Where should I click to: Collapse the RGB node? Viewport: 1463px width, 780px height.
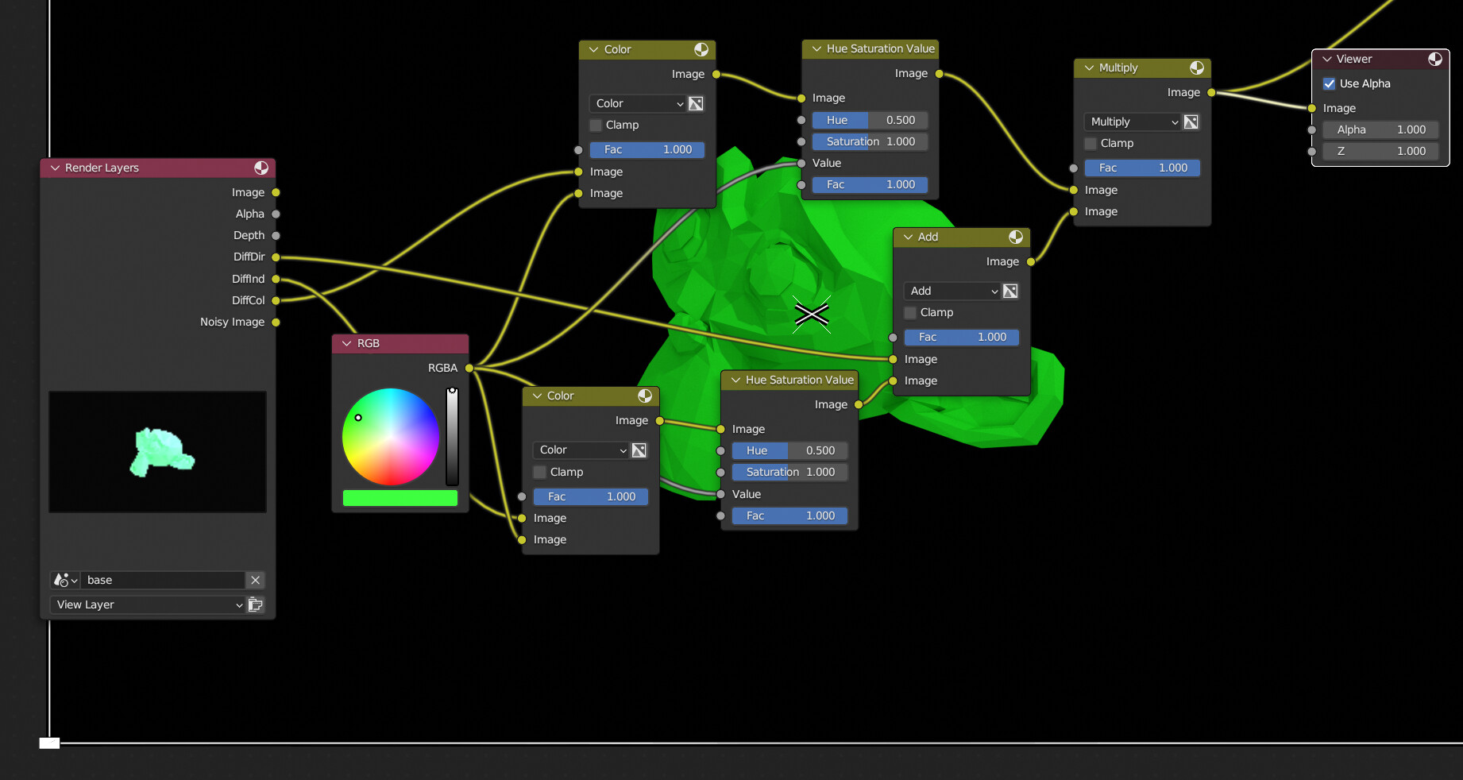[x=346, y=343]
